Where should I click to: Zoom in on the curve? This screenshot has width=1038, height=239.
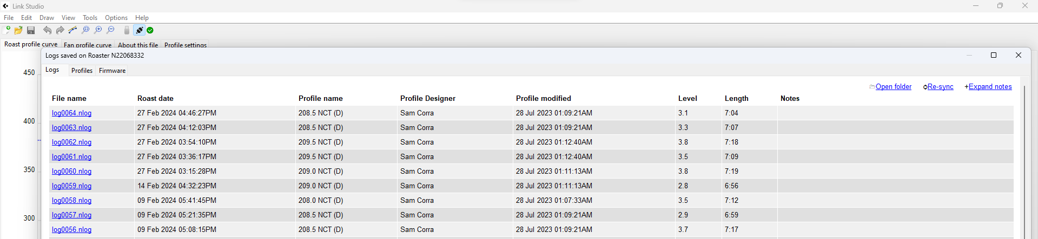pyautogui.click(x=98, y=30)
